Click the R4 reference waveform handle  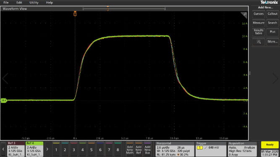pos(4,100)
